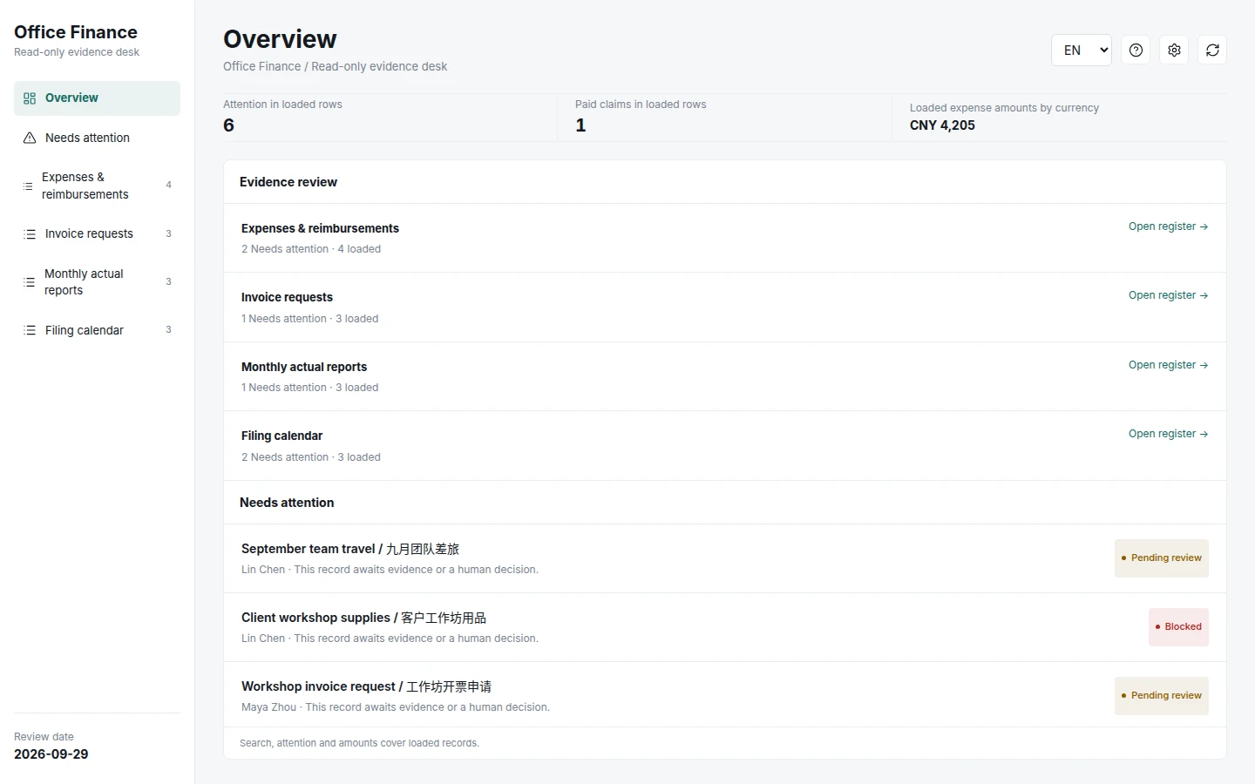
Task: Click the CNY 4,205 loaded expense amount
Action: point(942,125)
